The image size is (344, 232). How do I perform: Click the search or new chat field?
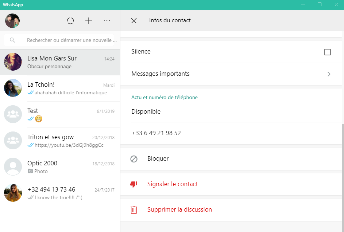69,40
